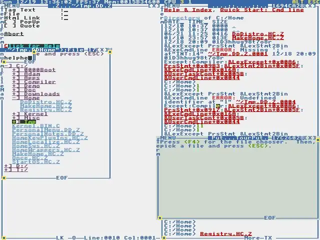Select HomeLocalize.HC.Z in the file tree
This screenshot has width=320, height=240.
tap(46, 142)
